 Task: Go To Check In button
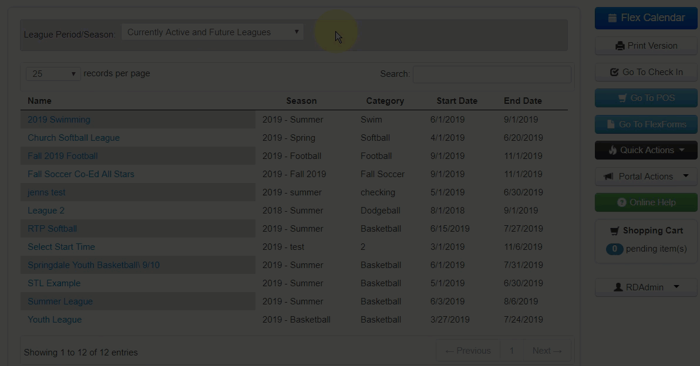click(x=646, y=72)
